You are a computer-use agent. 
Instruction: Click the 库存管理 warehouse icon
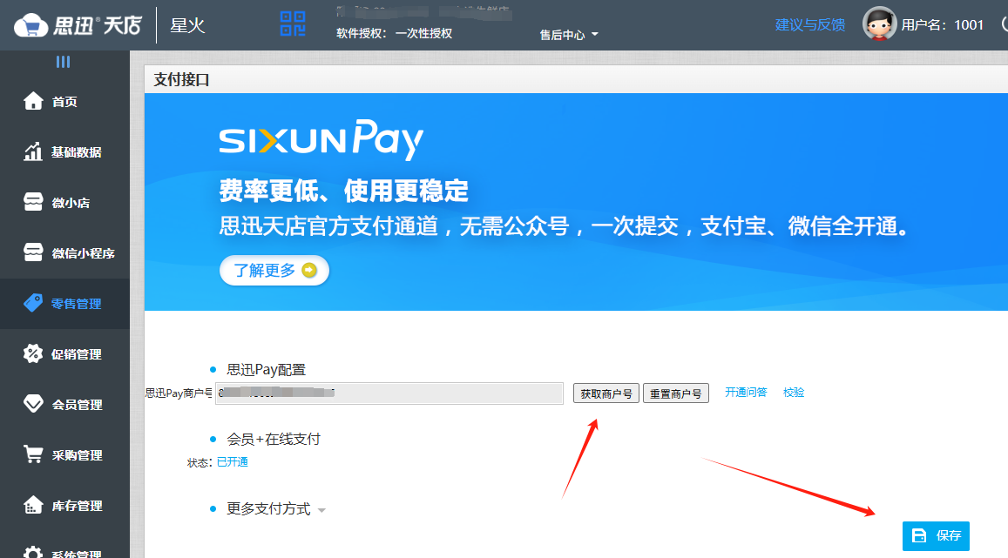(33, 506)
